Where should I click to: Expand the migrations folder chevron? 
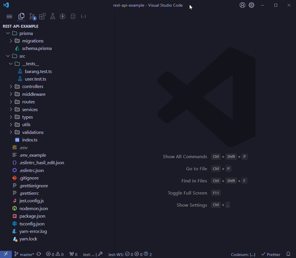point(11,41)
